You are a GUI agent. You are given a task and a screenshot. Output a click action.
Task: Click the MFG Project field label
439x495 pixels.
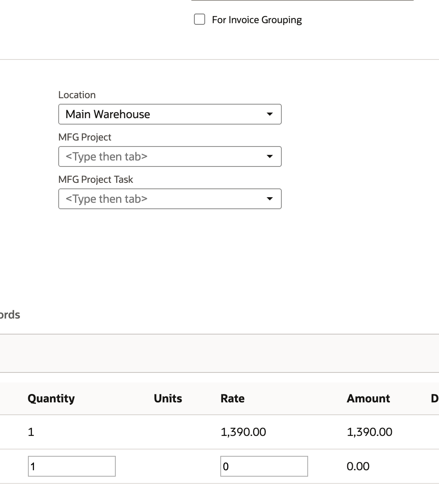pyautogui.click(x=85, y=137)
